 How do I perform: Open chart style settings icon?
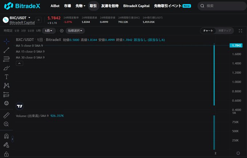(62, 31)
